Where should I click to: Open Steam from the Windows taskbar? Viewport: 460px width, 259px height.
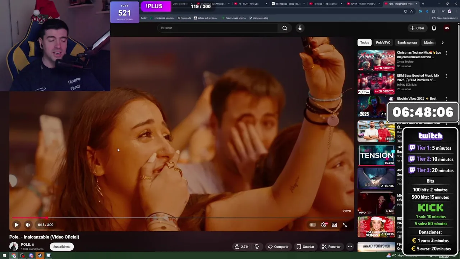[40, 255]
